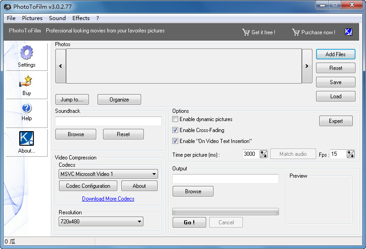Open the ? help menu

pyautogui.click(x=98, y=18)
